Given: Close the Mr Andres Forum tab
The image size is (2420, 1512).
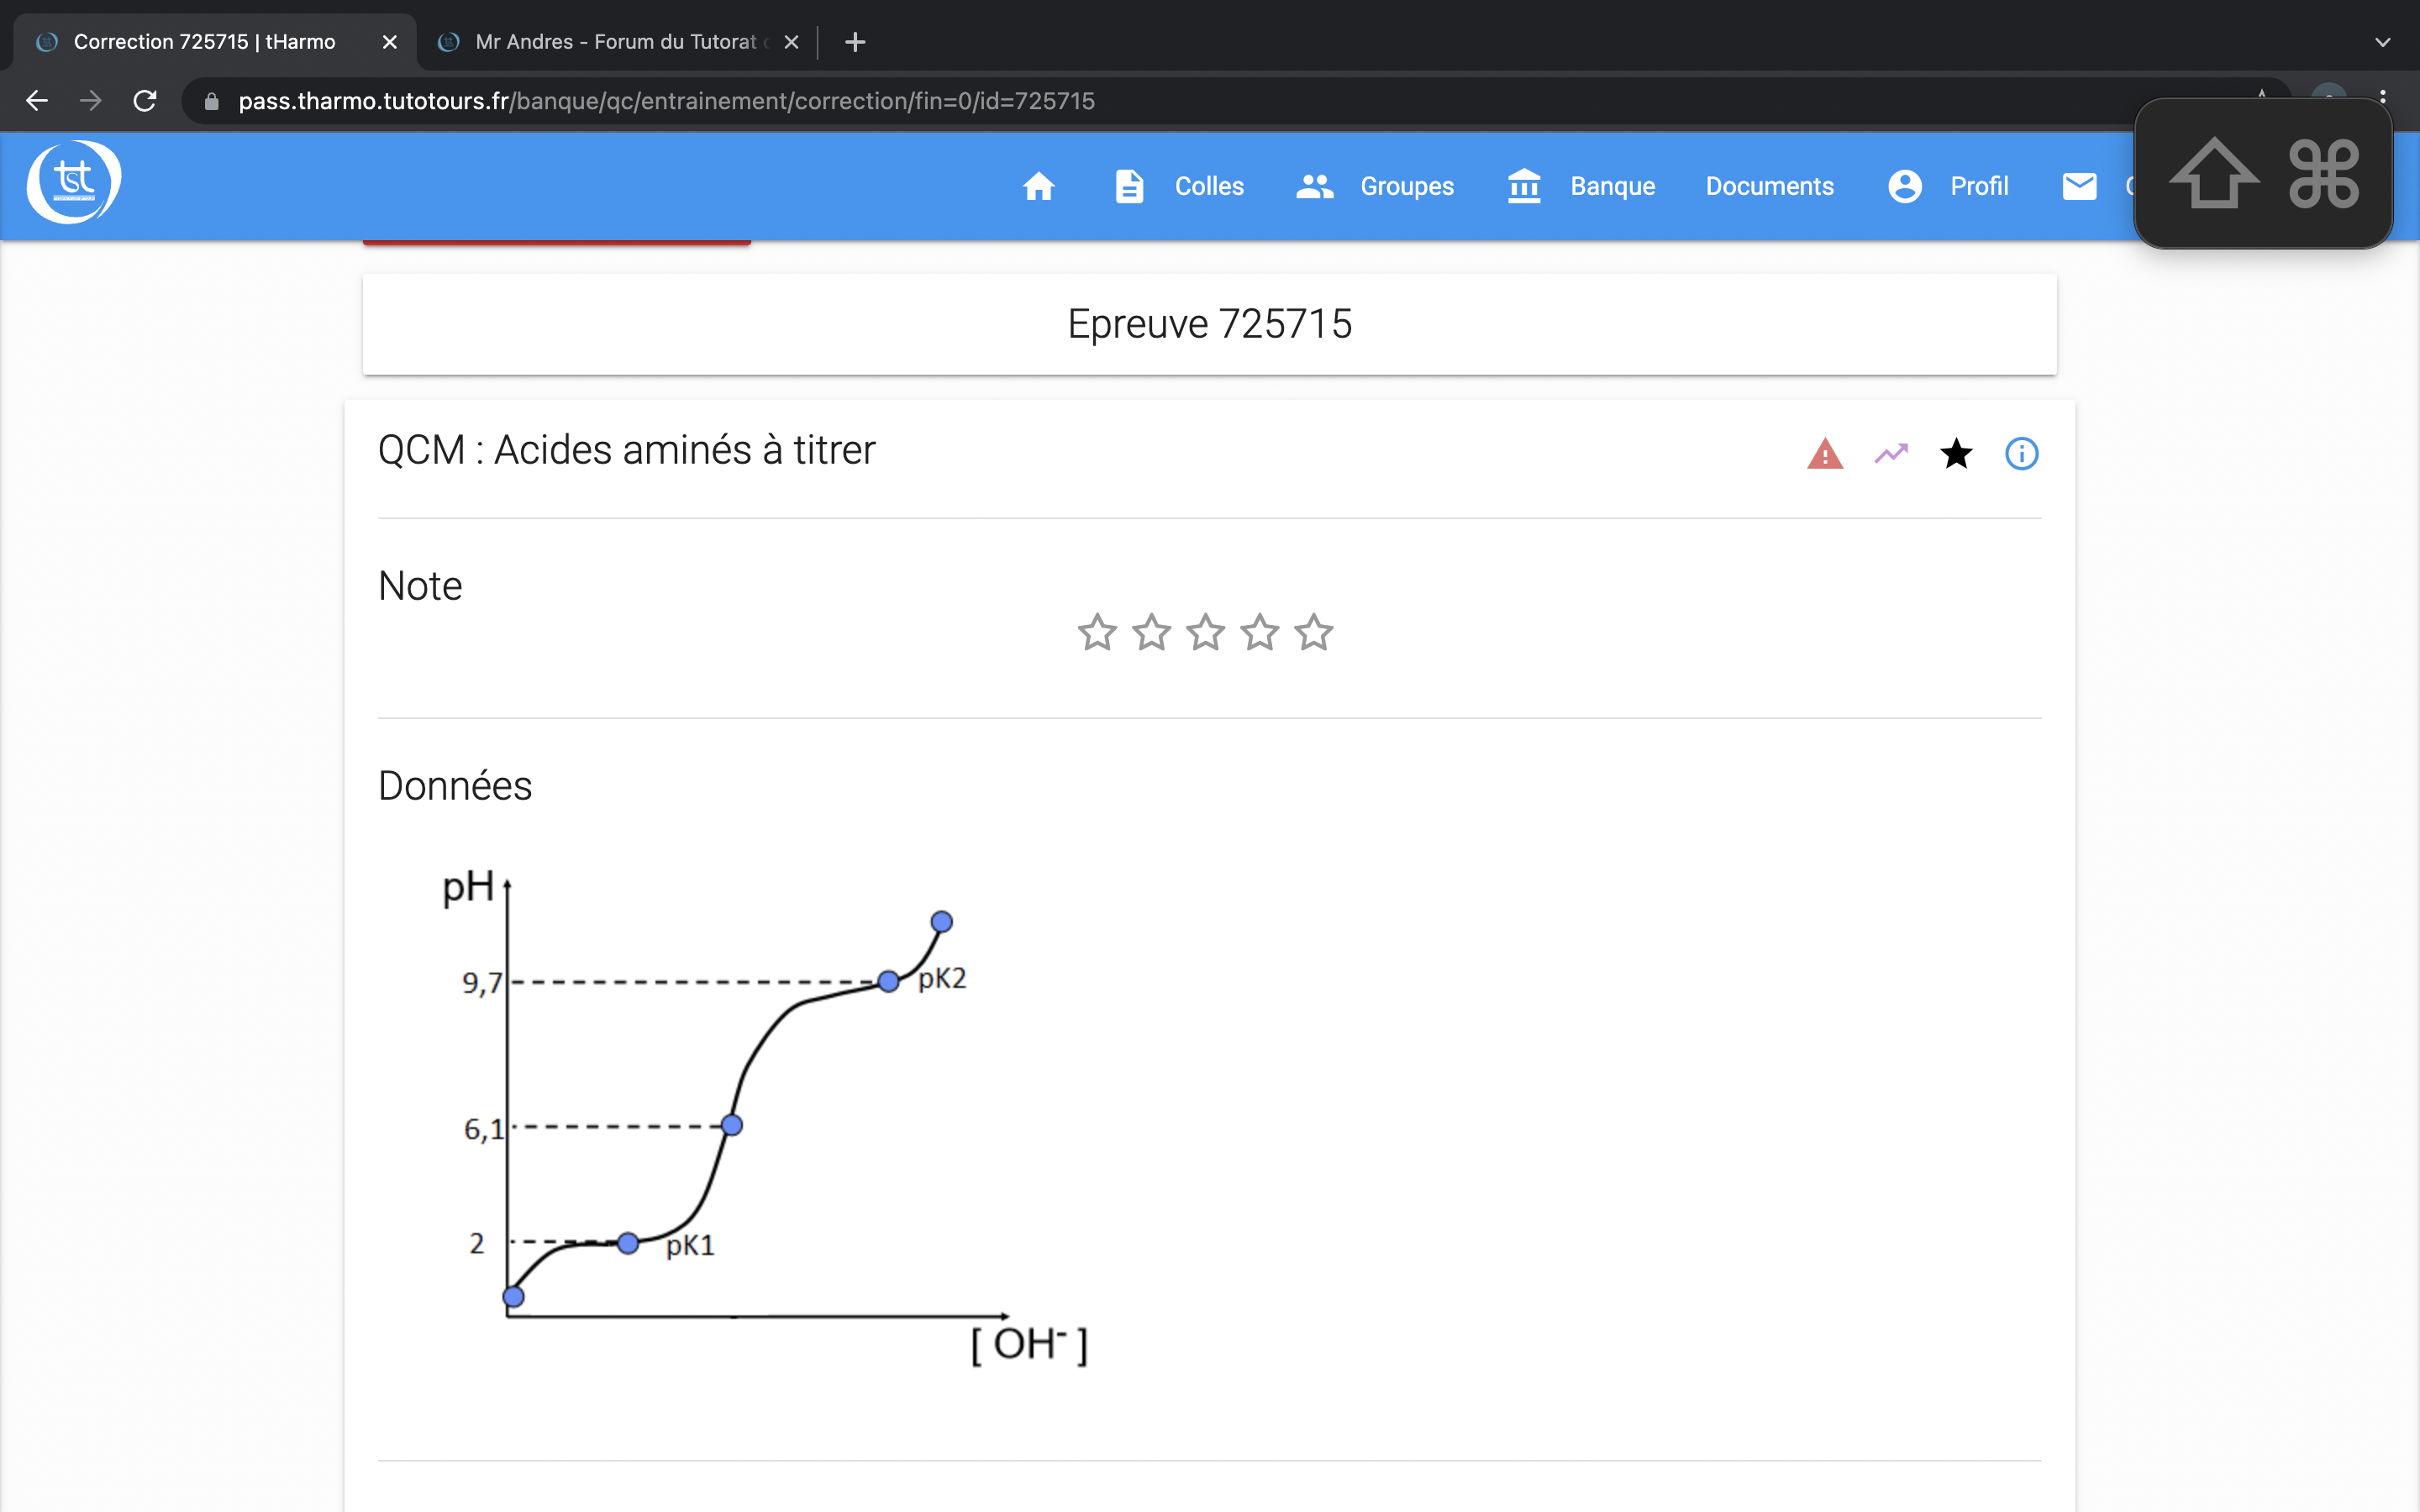Looking at the screenshot, I should [791, 42].
